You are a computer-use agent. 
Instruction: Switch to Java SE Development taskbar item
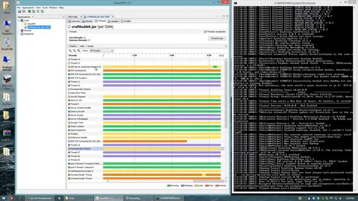pyautogui.click(x=40, y=198)
